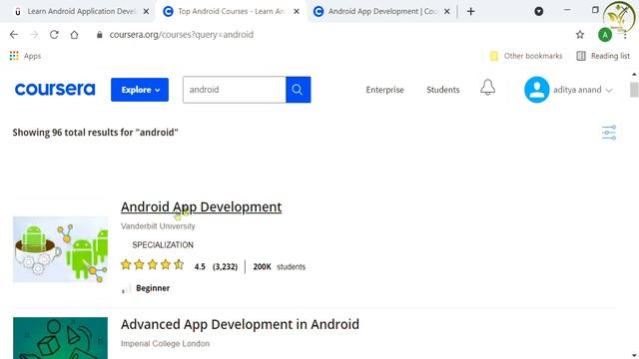Viewport: 639px width, 359px height.
Task: Open the Android robots course thumbnail
Action: click(60, 249)
